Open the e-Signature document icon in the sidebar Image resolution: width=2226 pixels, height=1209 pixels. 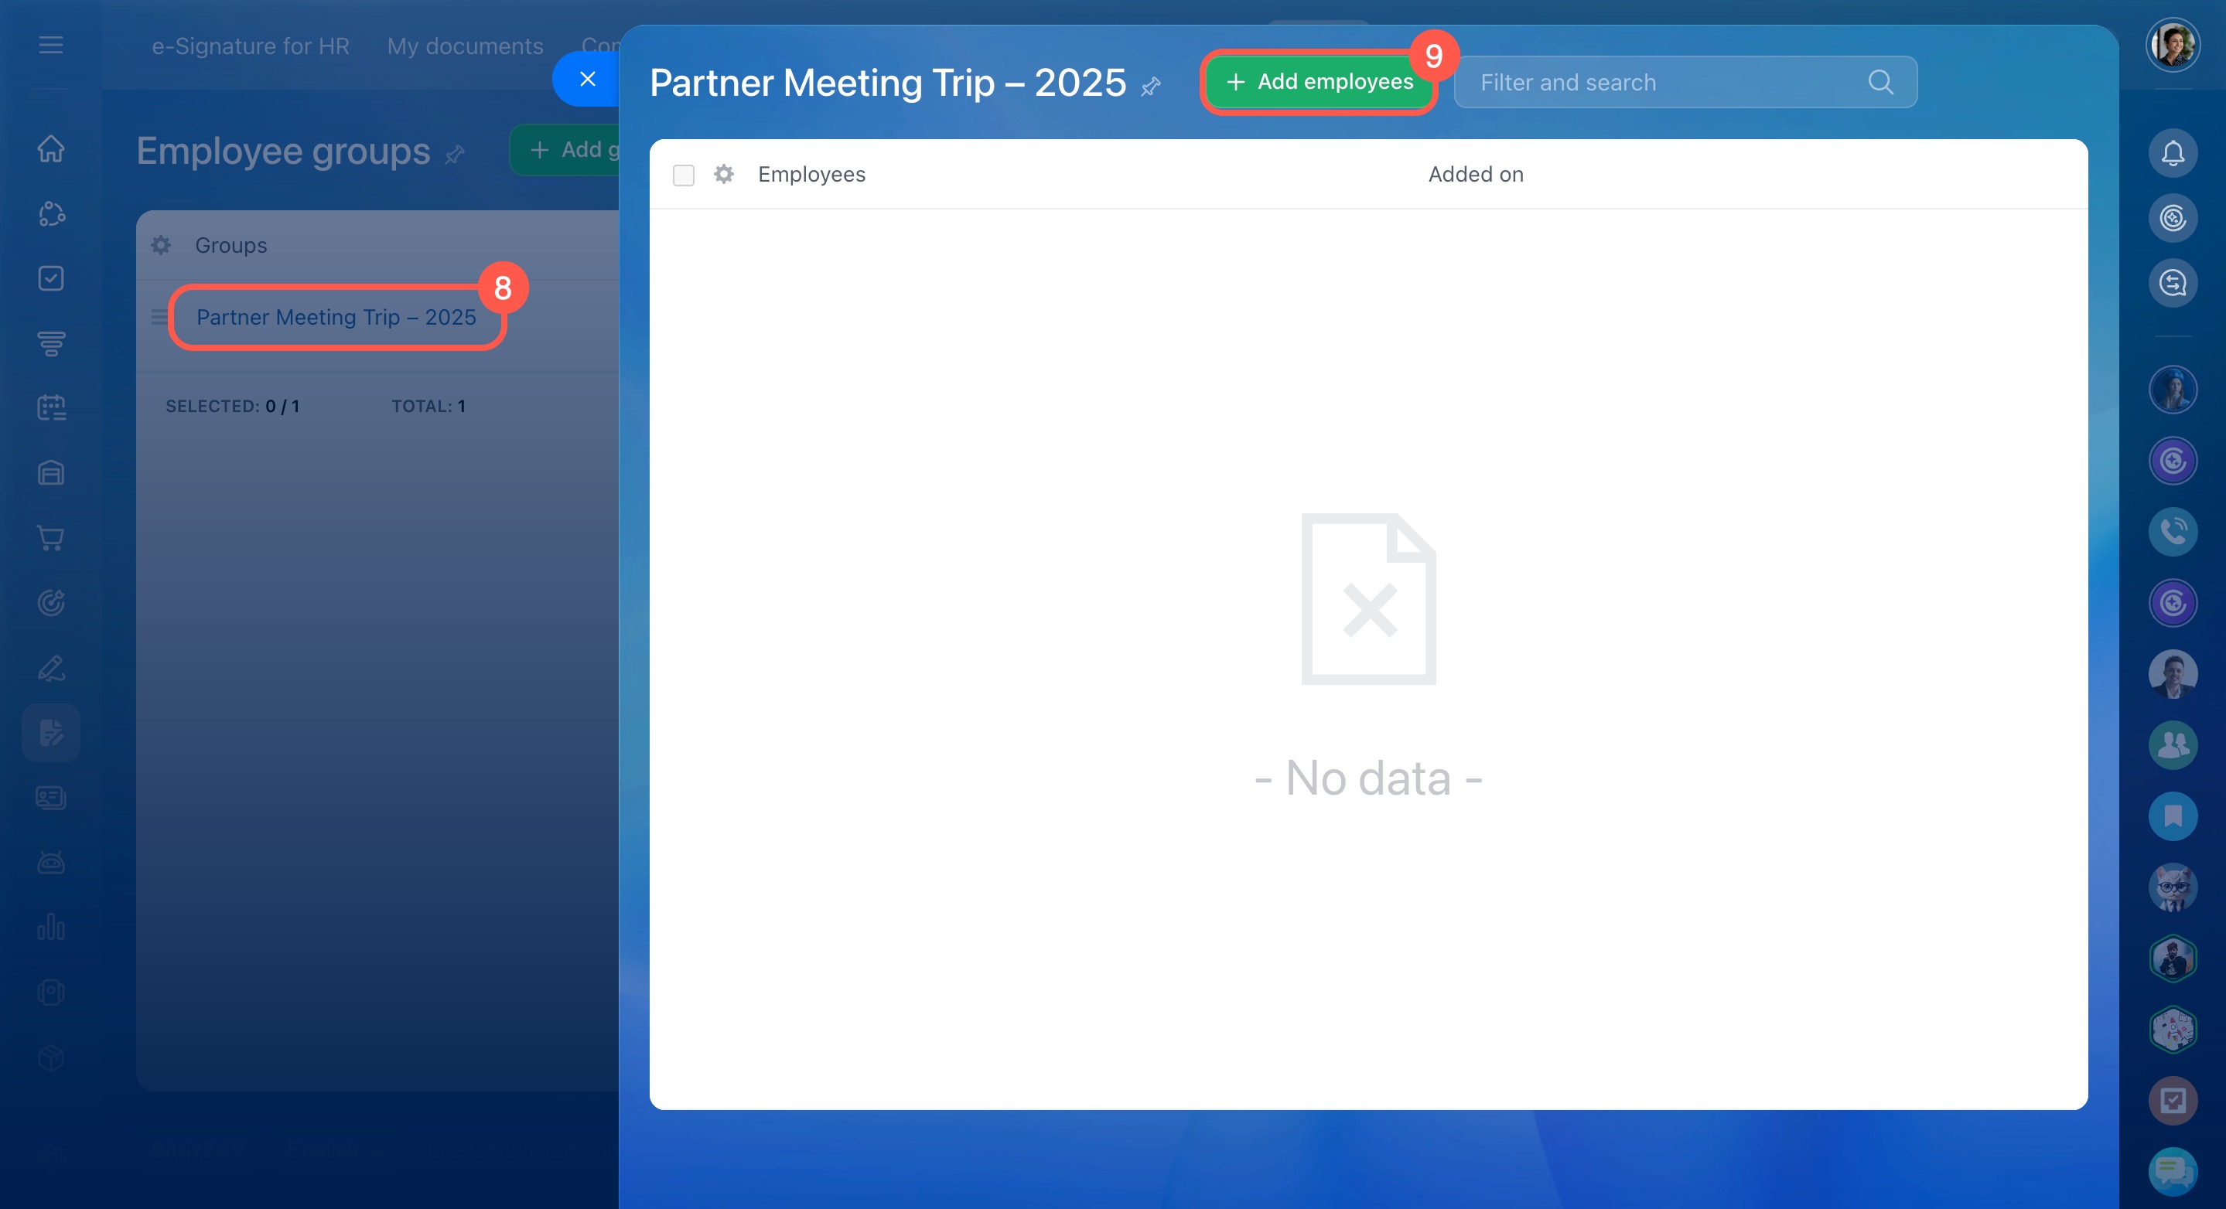click(51, 732)
